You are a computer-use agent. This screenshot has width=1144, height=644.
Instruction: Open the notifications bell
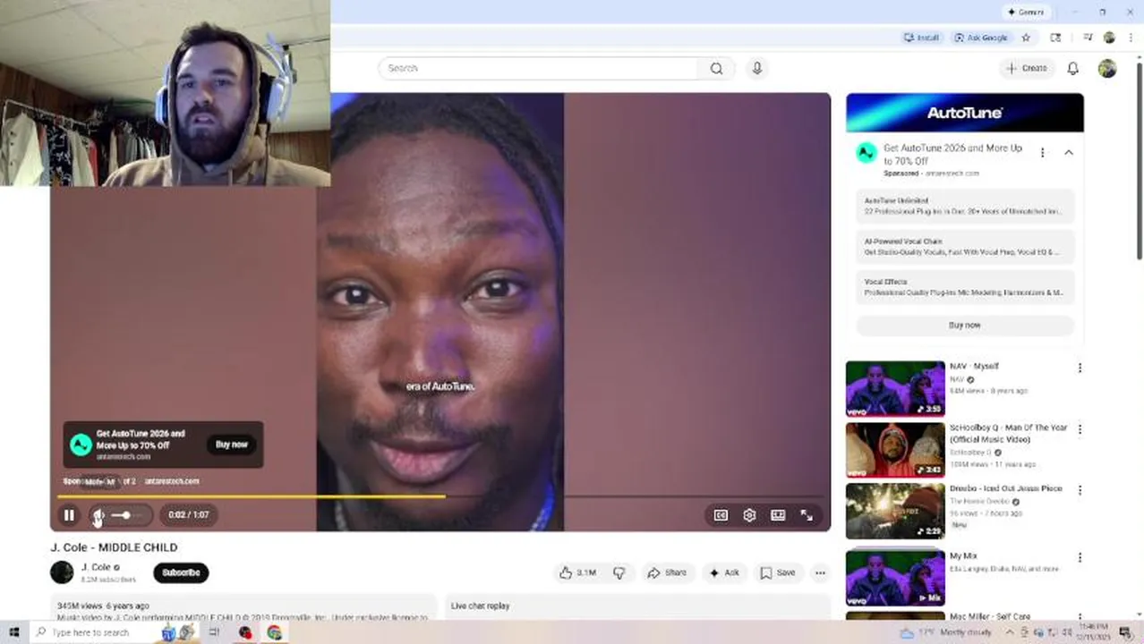[x=1072, y=68]
